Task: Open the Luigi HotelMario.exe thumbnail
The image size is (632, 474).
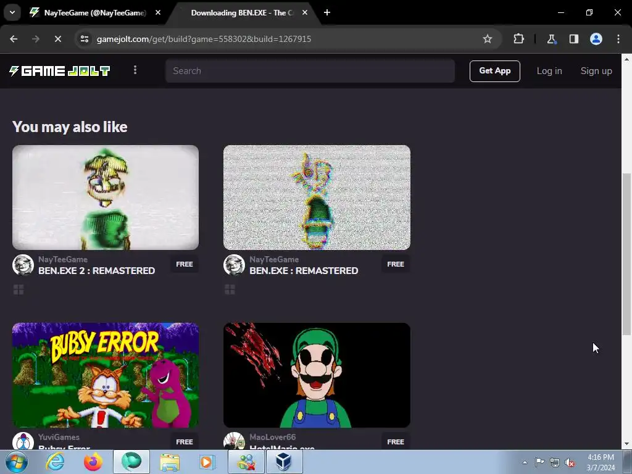Action: coord(317,375)
